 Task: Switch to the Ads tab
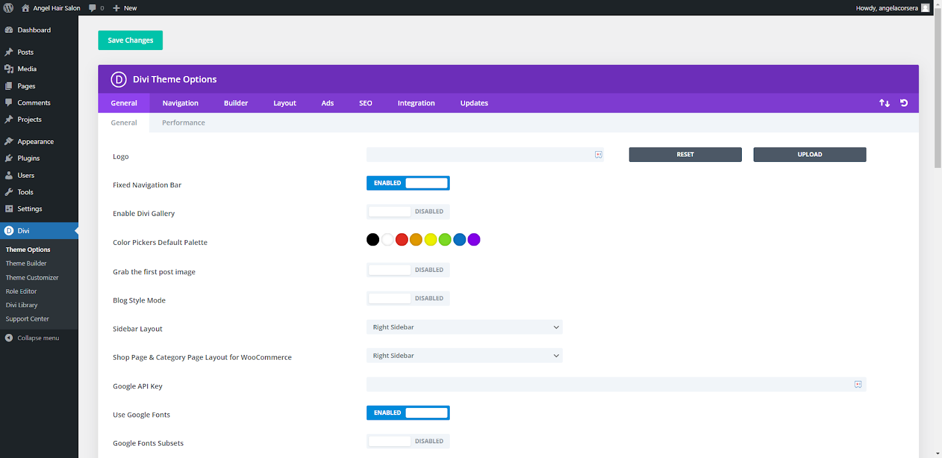click(x=327, y=103)
